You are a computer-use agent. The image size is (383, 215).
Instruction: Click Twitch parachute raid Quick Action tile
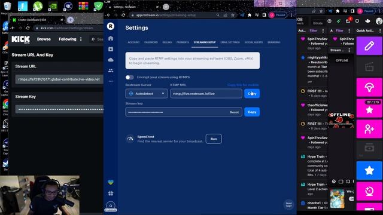click(x=369, y=87)
